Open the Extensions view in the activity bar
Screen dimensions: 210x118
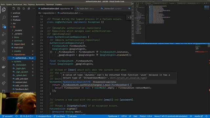[x=4, y=42]
